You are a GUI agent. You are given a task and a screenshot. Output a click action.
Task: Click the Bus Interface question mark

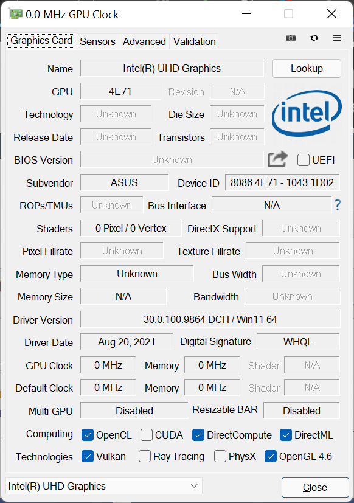click(x=338, y=205)
